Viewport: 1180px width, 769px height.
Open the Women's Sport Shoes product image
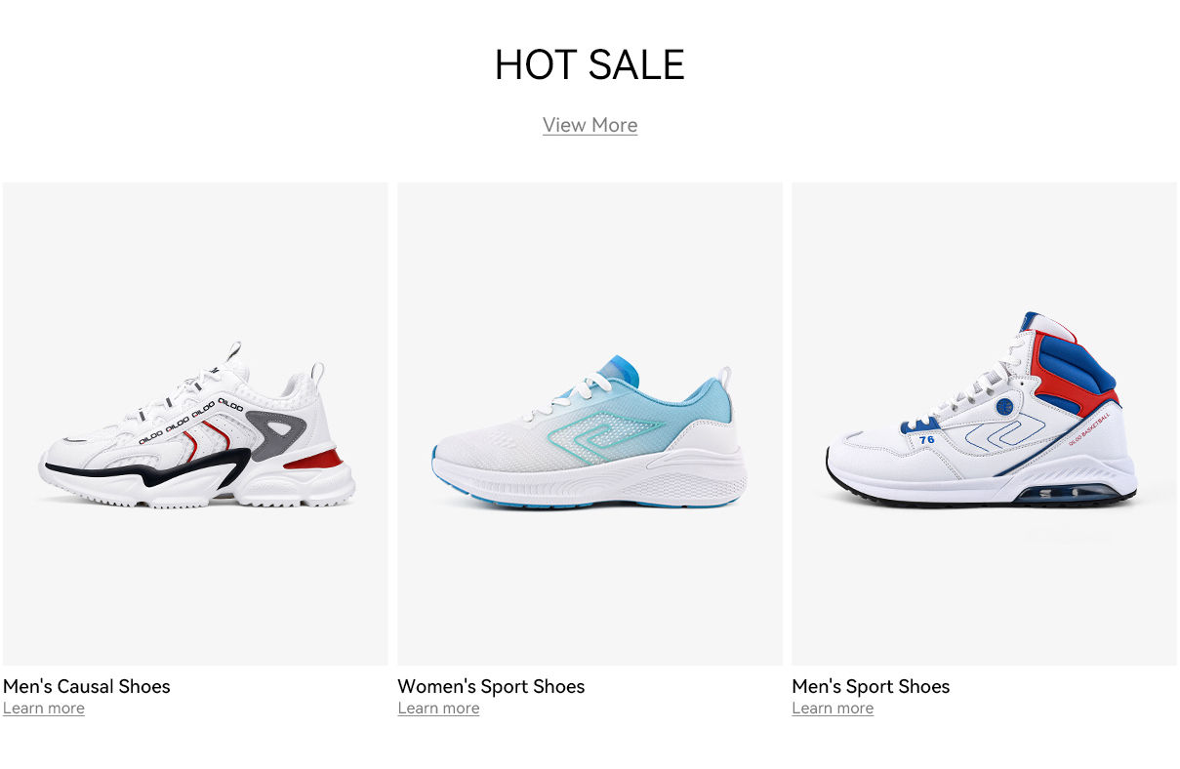(x=590, y=424)
